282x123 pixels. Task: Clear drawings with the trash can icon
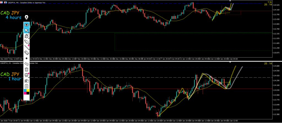point(27,69)
